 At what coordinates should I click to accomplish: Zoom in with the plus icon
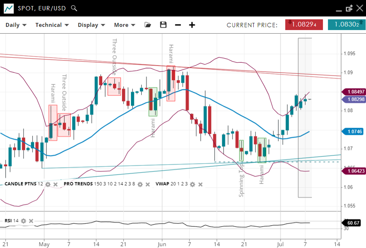(192, 25)
